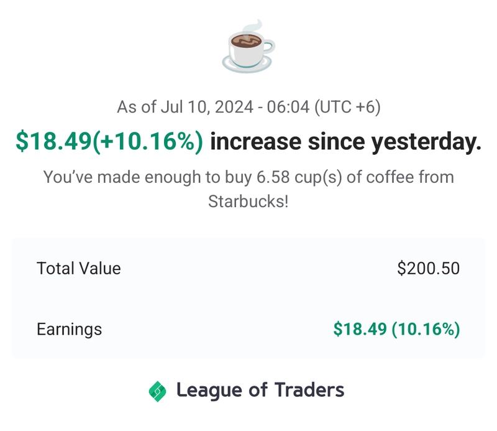This screenshot has height=431, width=497.
Task: Click the word 'yesterday.' in the headline
Action: 426,142
